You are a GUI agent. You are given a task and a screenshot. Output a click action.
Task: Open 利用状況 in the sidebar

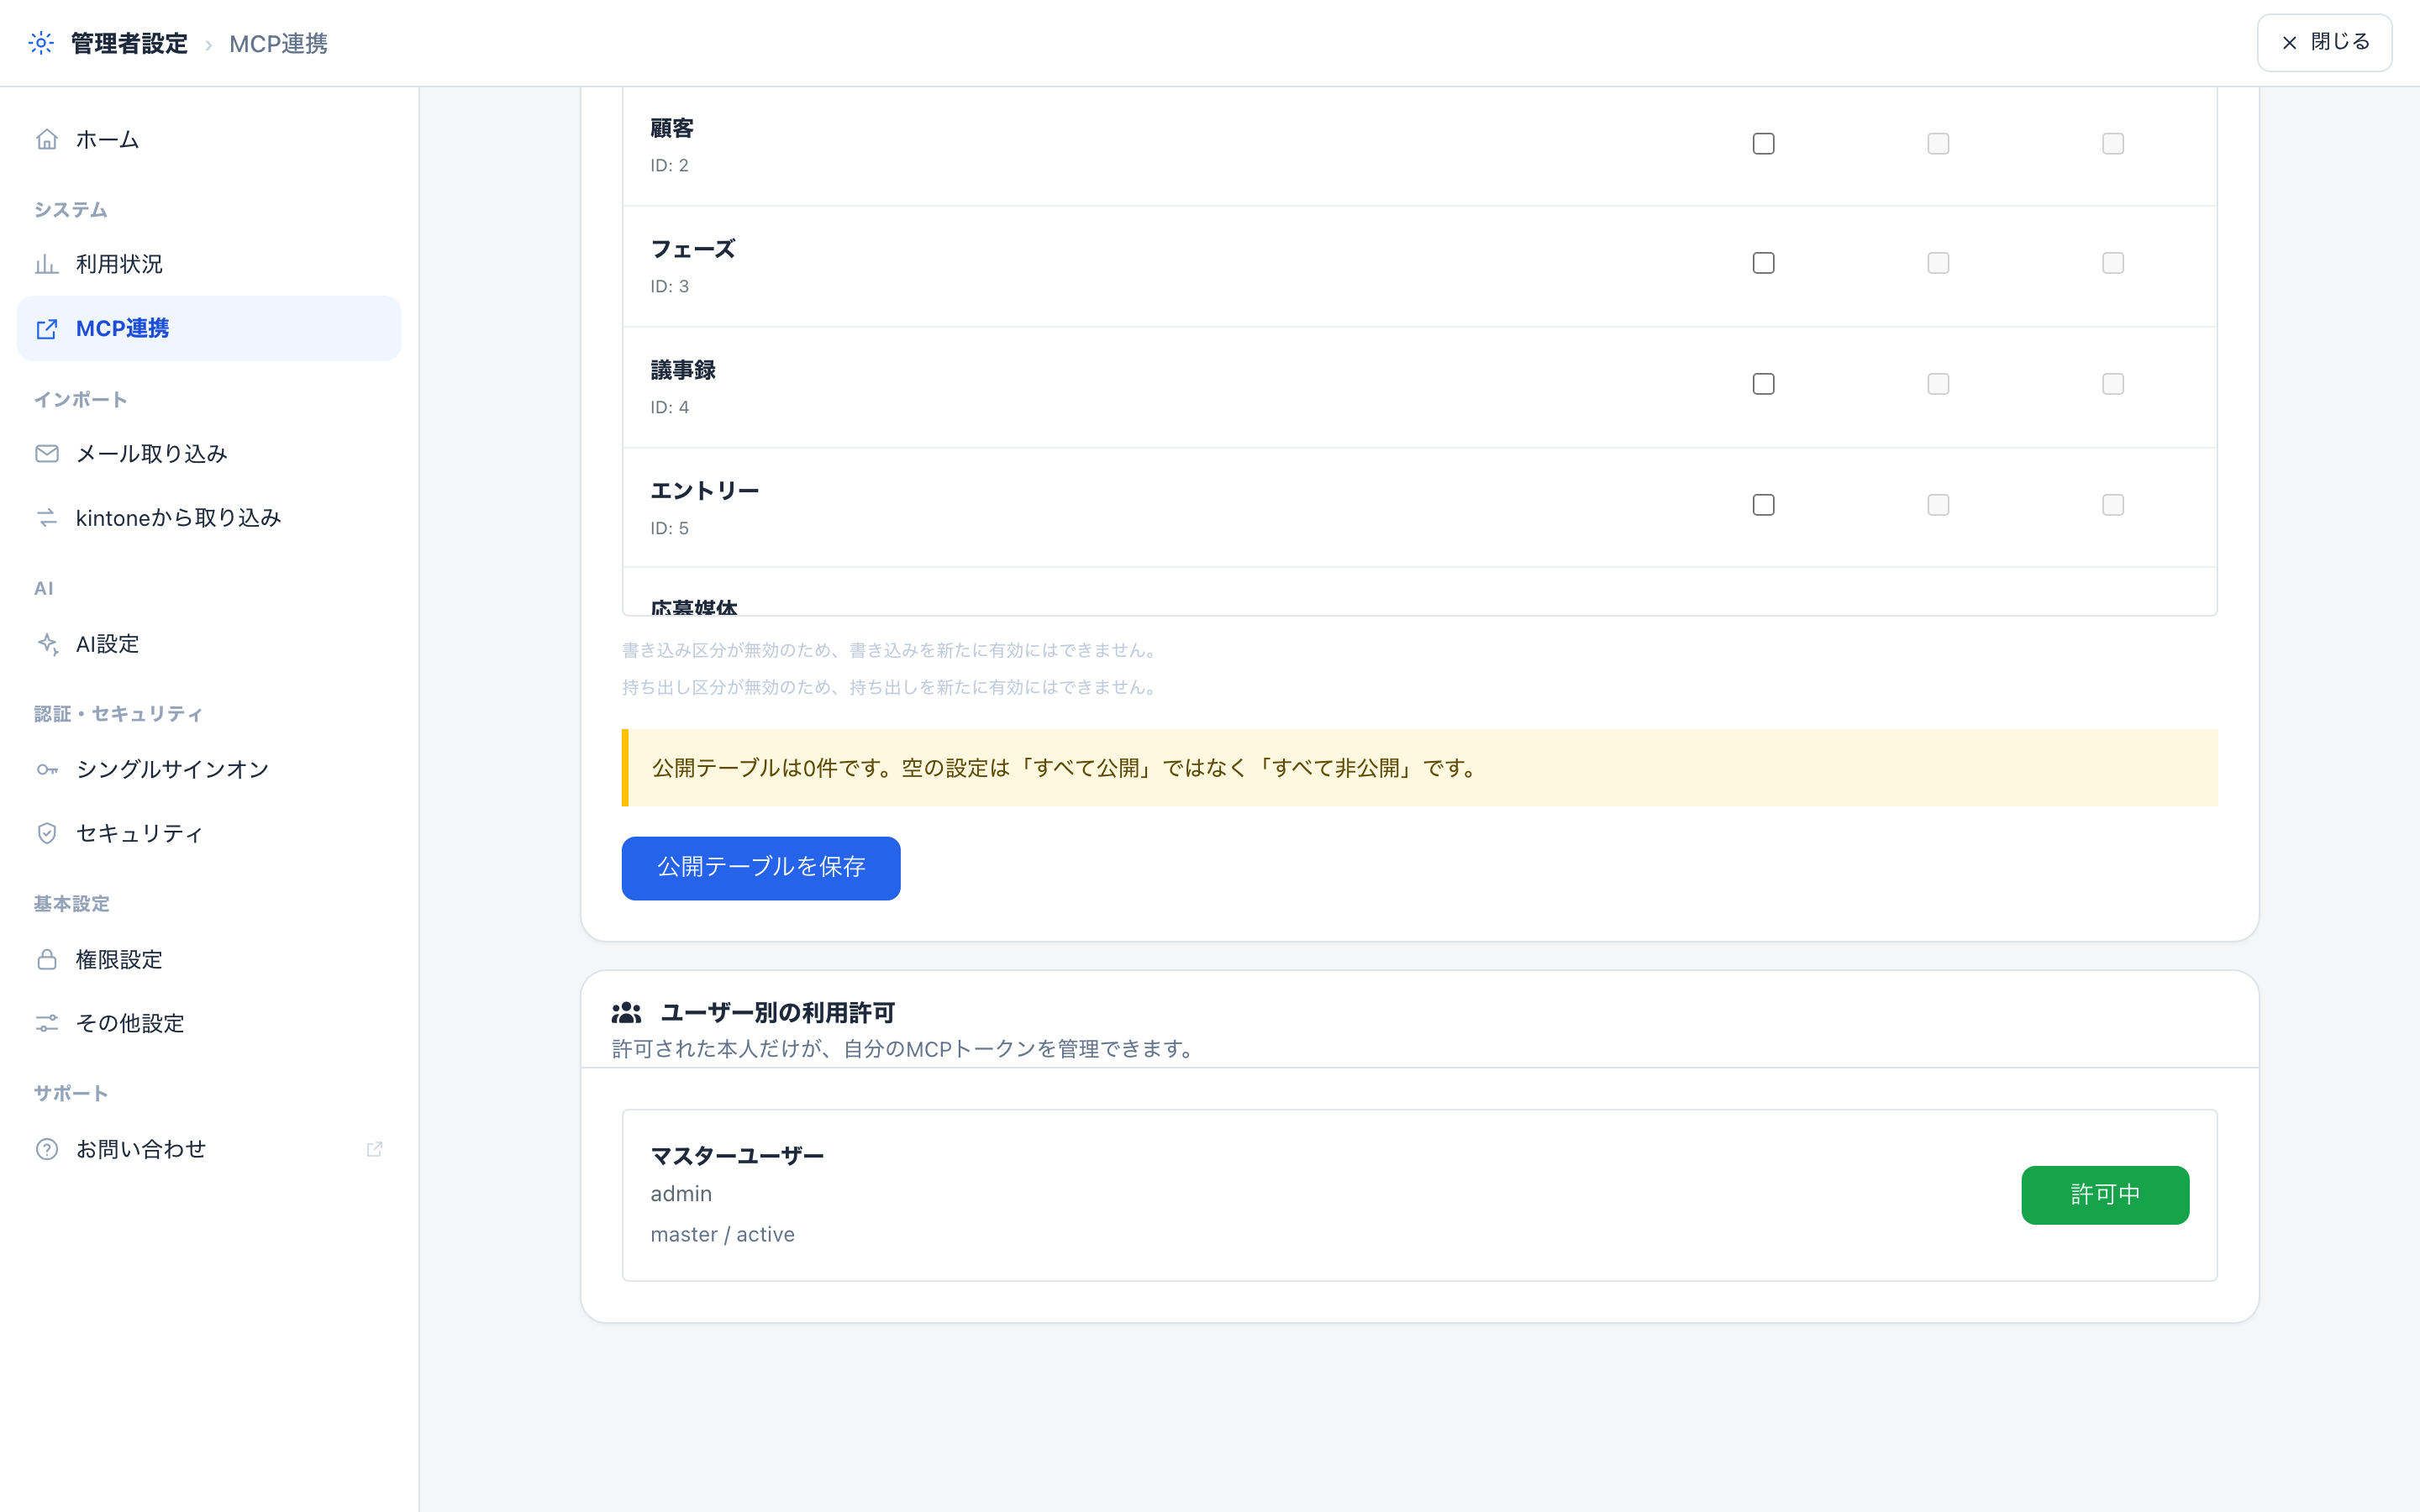[x=209, y=264]
